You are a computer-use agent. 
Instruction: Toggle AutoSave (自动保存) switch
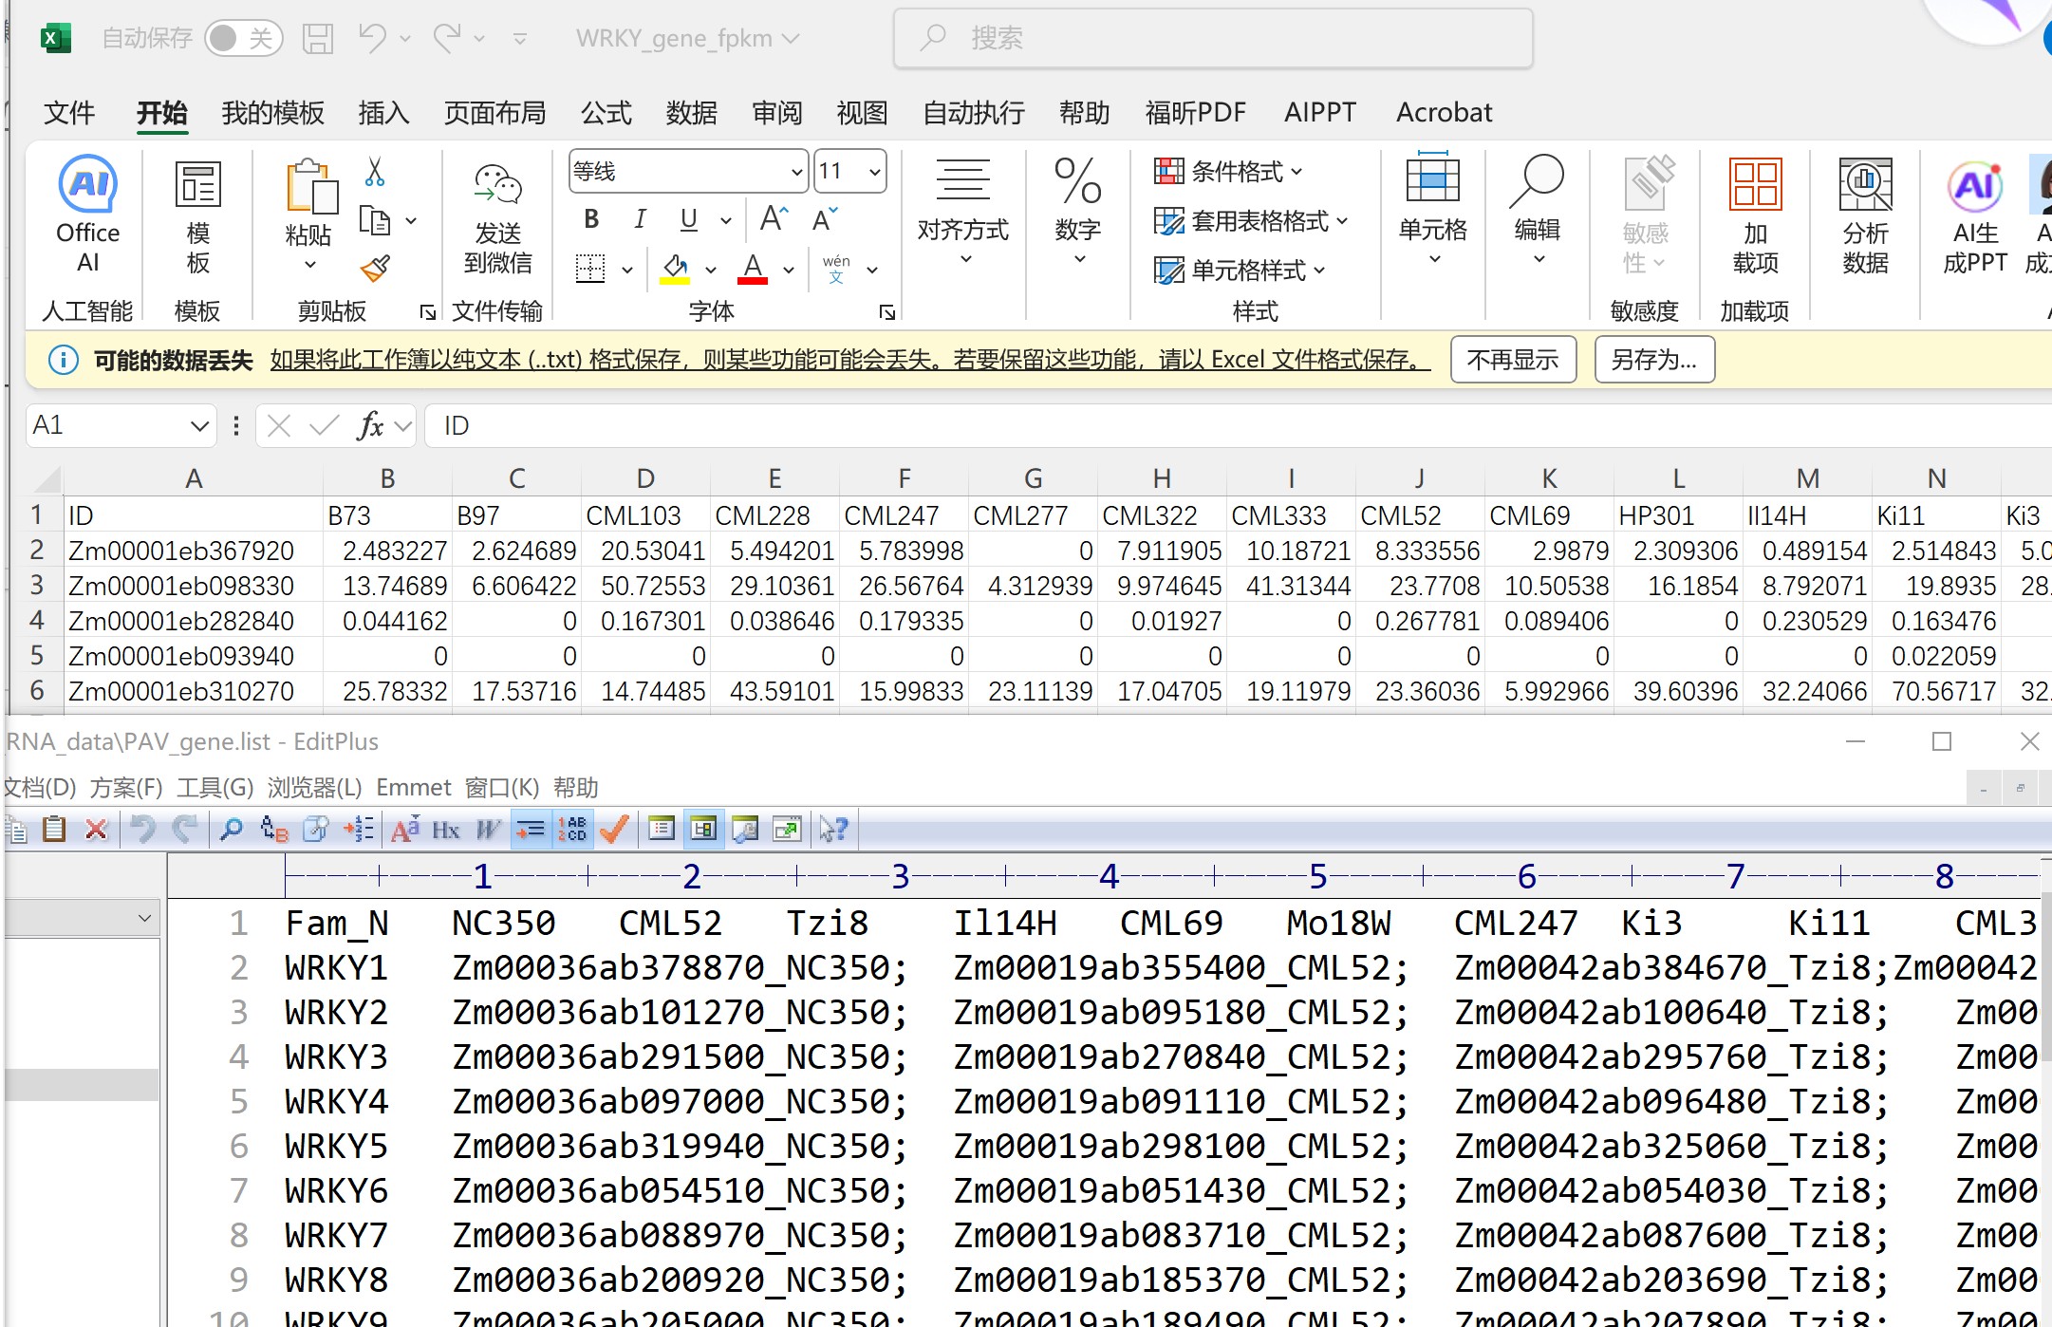(x=244, y=38)
